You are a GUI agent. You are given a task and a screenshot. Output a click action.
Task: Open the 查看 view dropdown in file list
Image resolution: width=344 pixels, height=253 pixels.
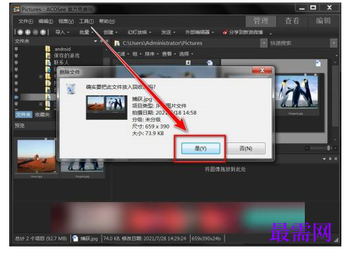[x=169, y=54]
